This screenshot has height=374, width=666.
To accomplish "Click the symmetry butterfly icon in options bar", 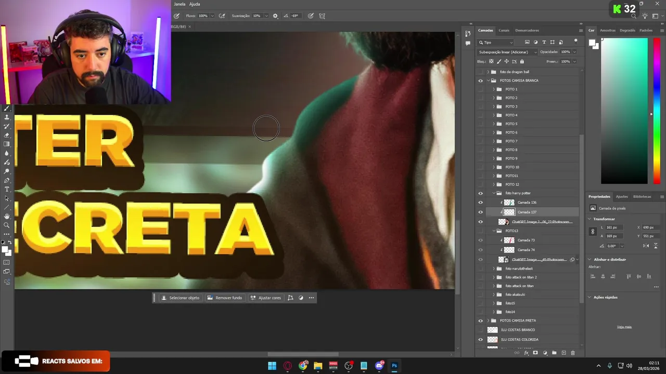I will pos(322,16).
